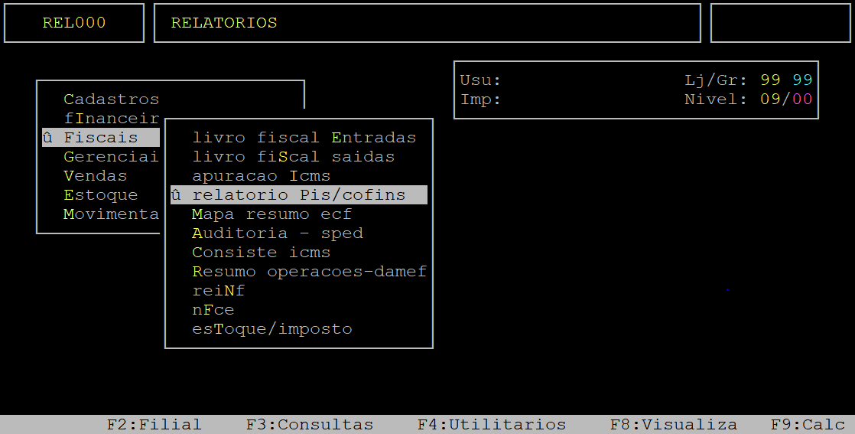
Task: Open the Movimenta menu entry
Action: tap(111, 214)
